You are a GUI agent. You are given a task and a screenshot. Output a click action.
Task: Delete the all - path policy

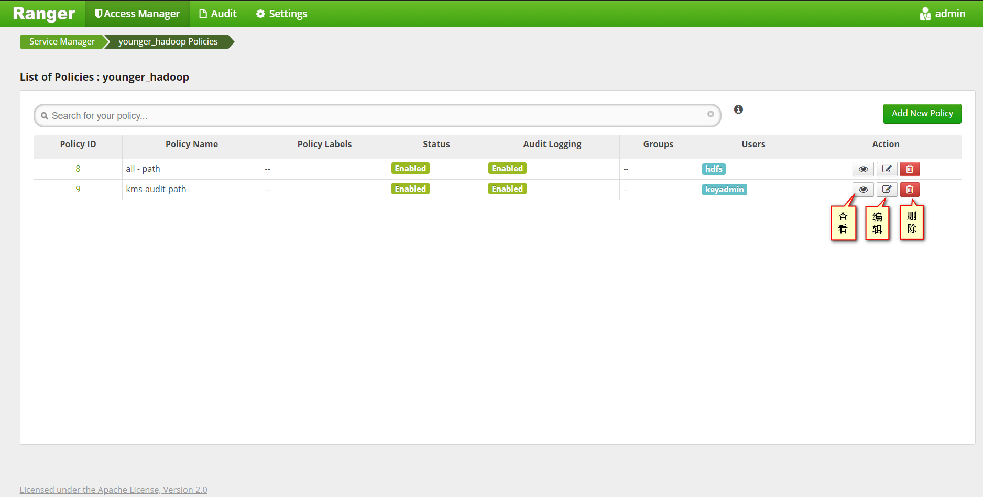point(910,169)
